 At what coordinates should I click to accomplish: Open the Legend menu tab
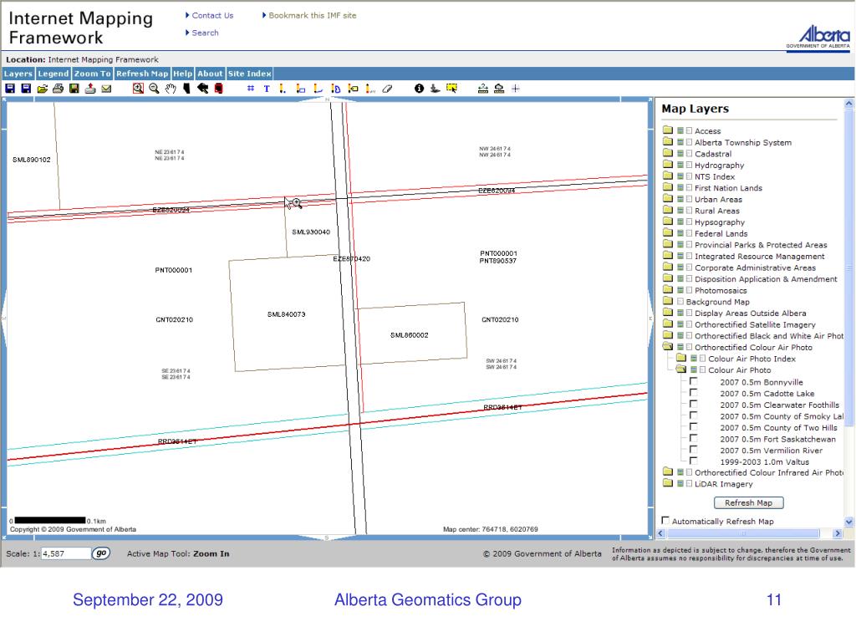pyautogui.click(x=53, y=74)
